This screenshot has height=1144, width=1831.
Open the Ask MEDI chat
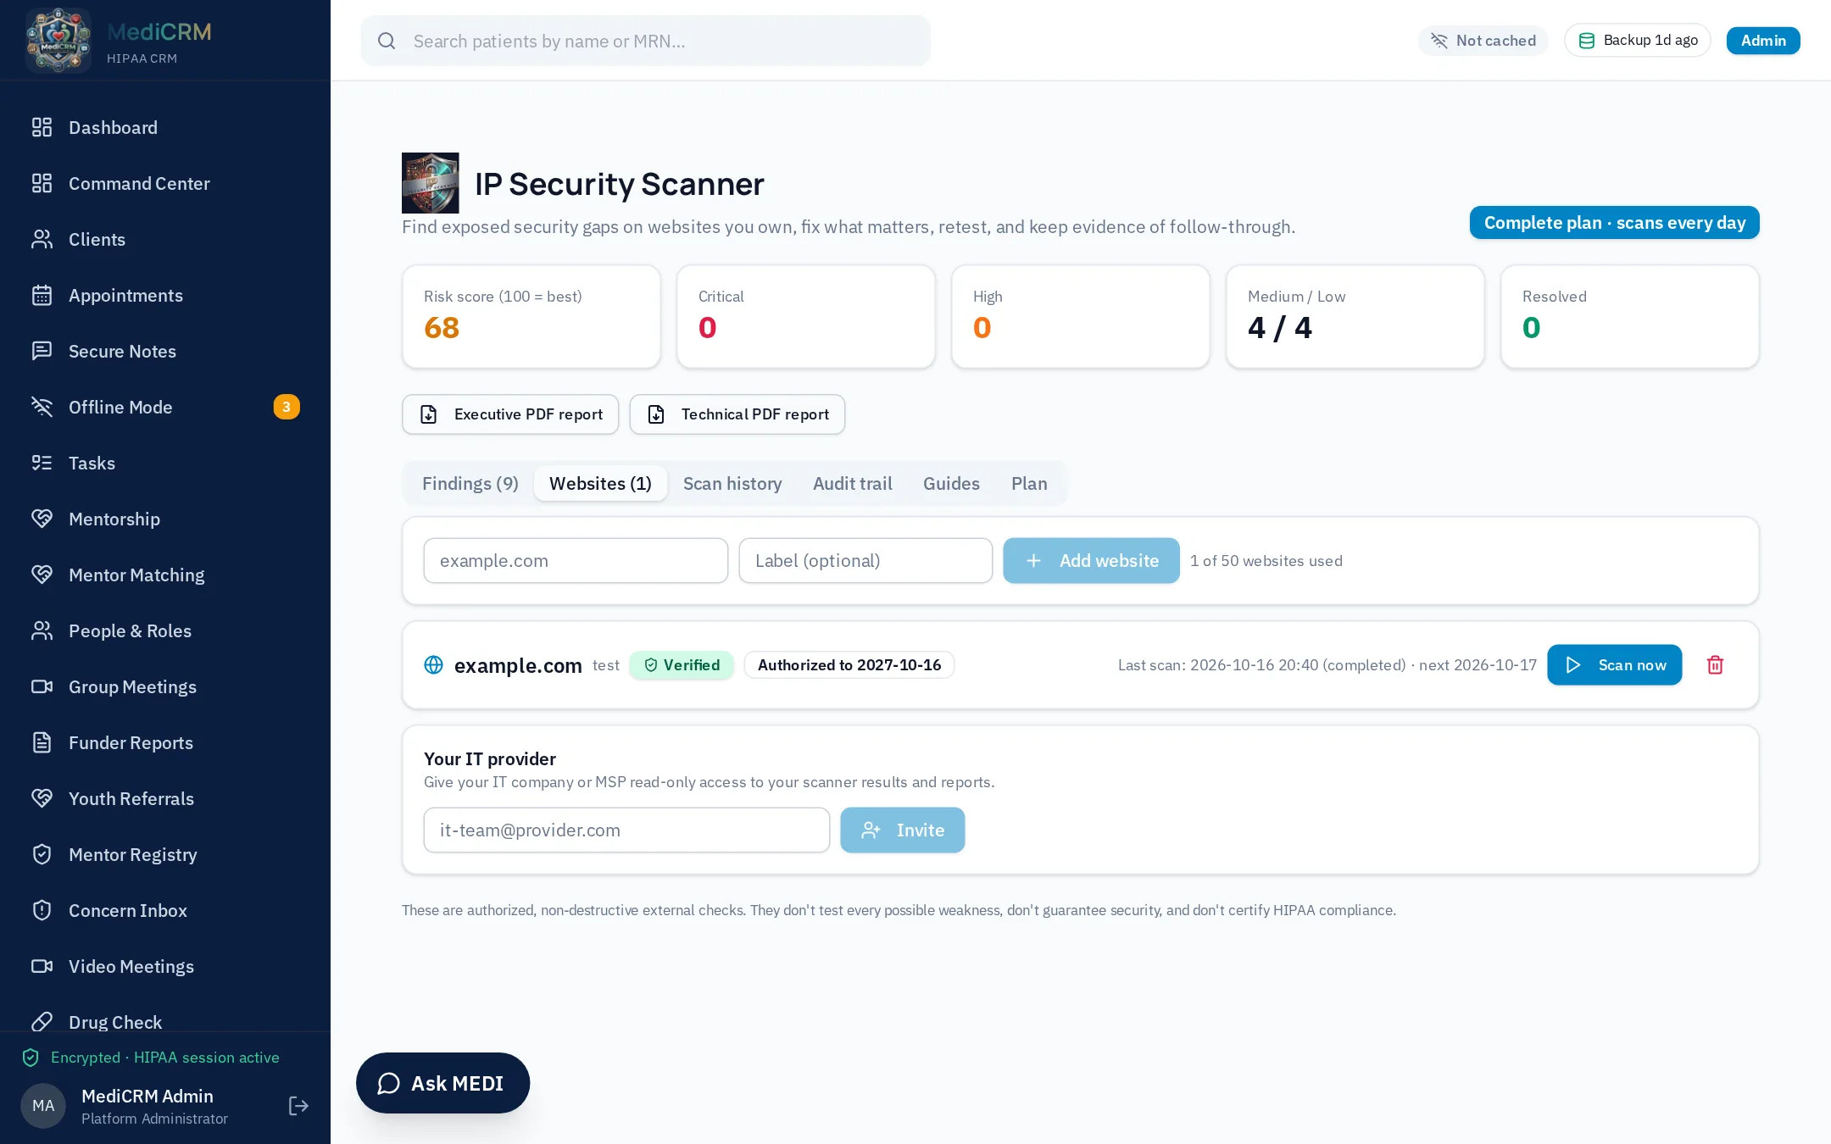[442, 1083]
